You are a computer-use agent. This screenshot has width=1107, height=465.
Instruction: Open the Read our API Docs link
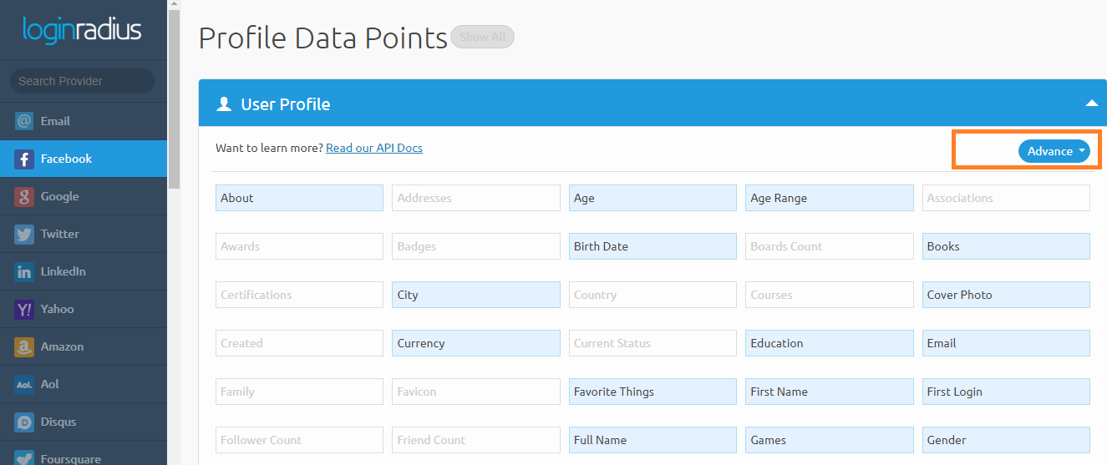pos(374,148)
